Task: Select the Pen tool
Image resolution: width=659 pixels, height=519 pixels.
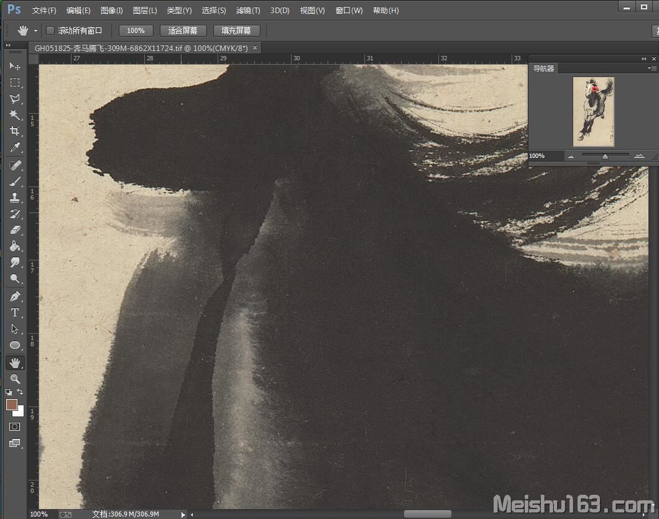Action: click(x=15, y=296)
